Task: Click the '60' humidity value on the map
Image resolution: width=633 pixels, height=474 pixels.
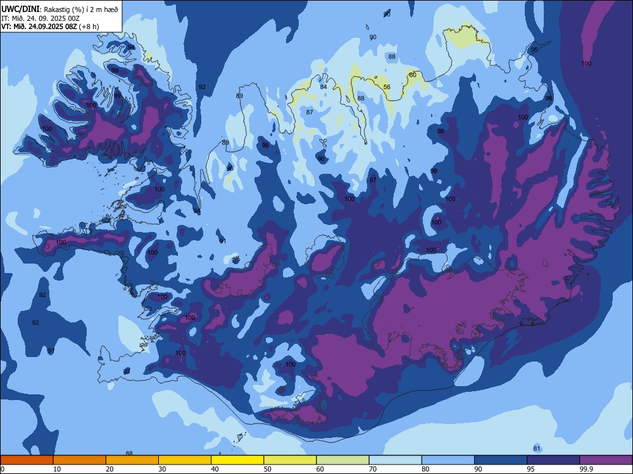Action: (x=413, y=75)
